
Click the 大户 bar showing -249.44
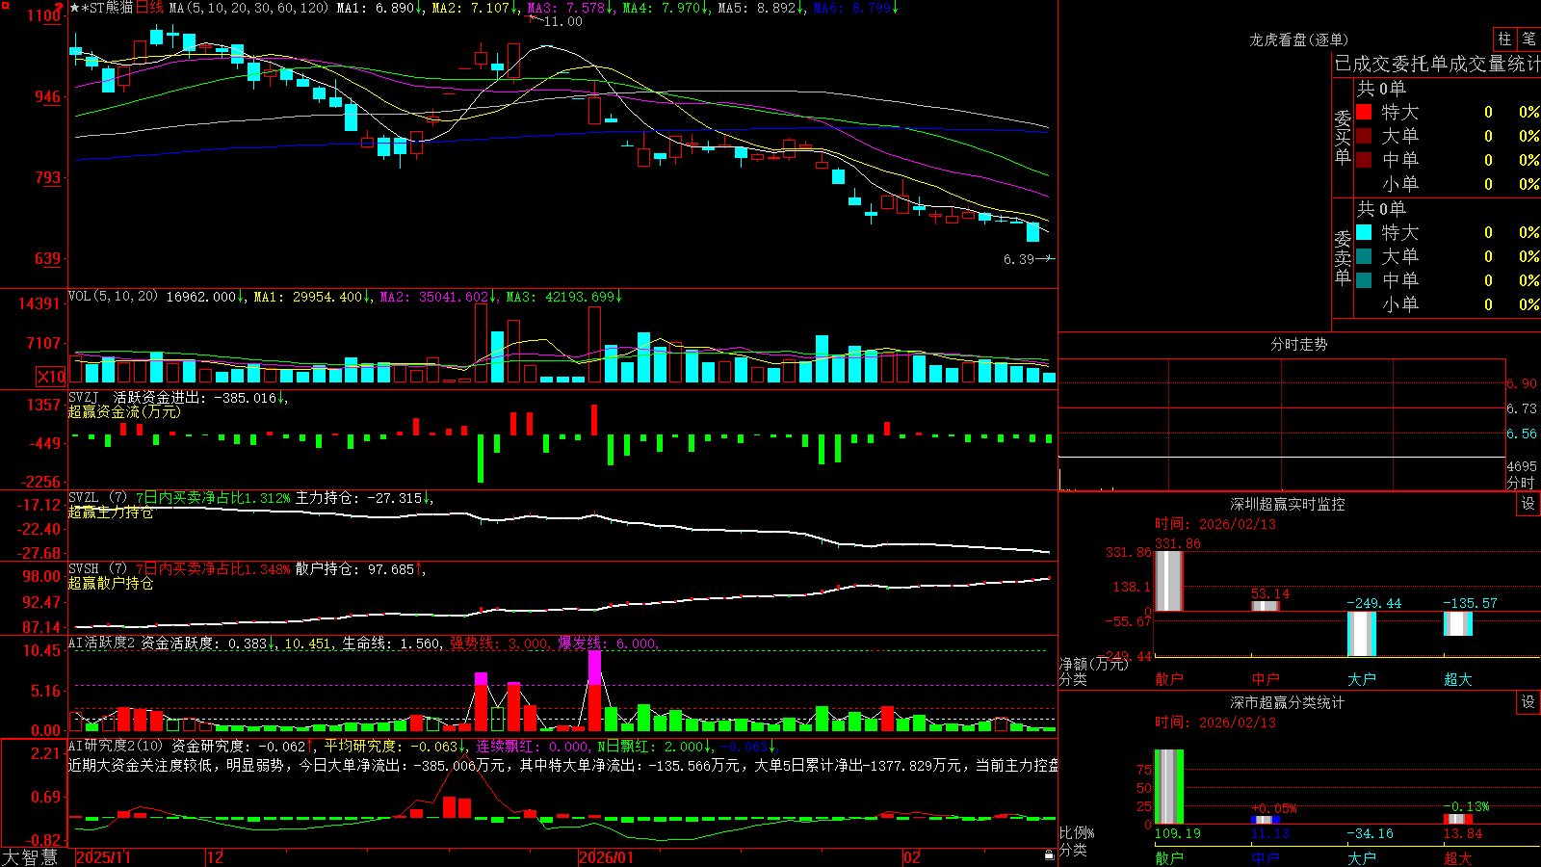point(1362,634)
